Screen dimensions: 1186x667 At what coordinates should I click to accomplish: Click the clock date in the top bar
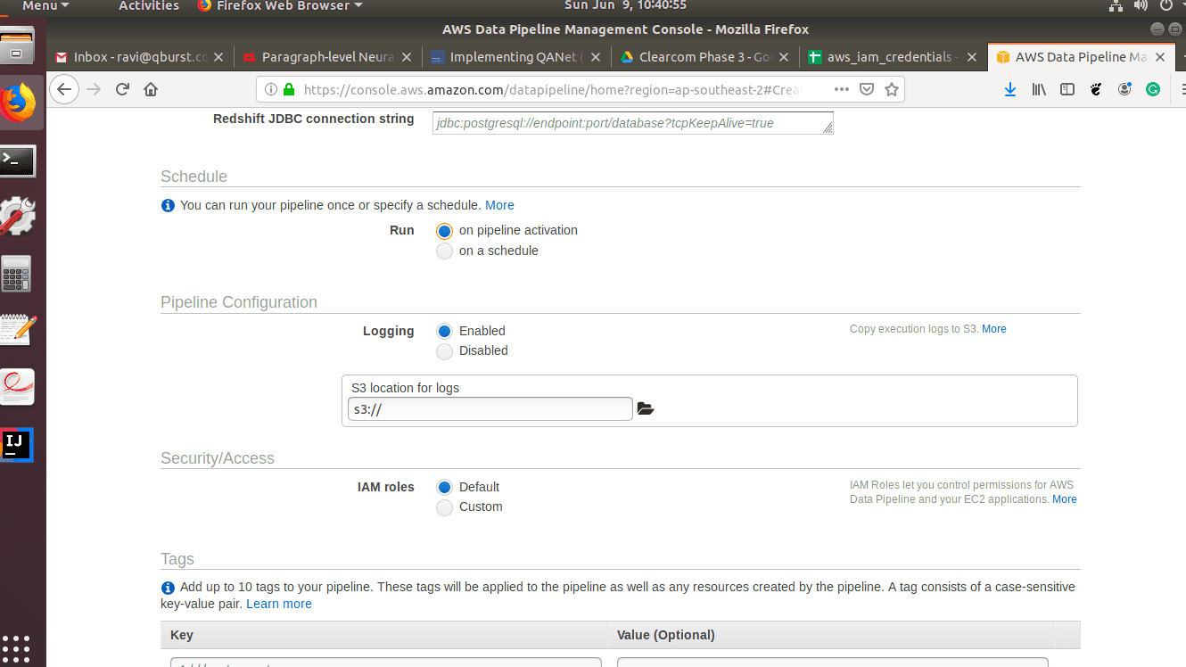tap(625, 5)
